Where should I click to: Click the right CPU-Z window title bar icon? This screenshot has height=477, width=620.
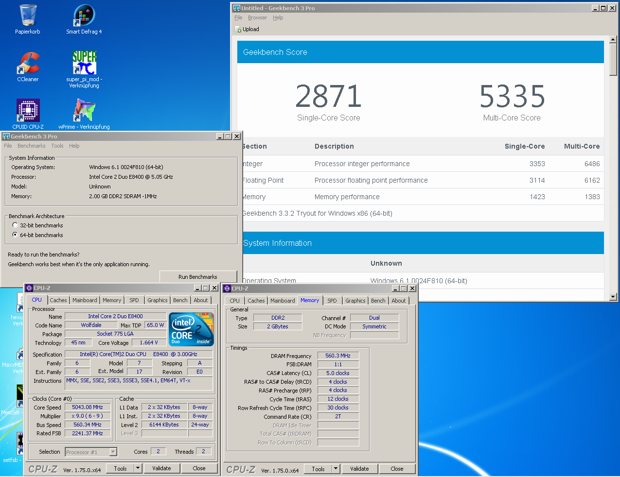click(x=227, y=289)
